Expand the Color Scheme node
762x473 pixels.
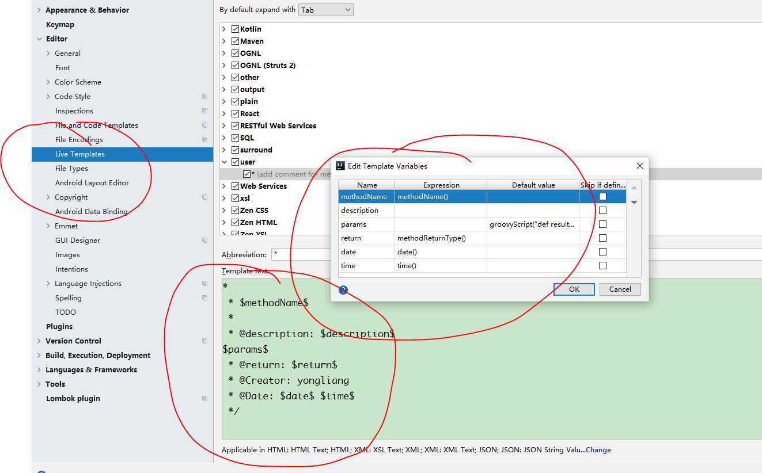coord(48,82)
